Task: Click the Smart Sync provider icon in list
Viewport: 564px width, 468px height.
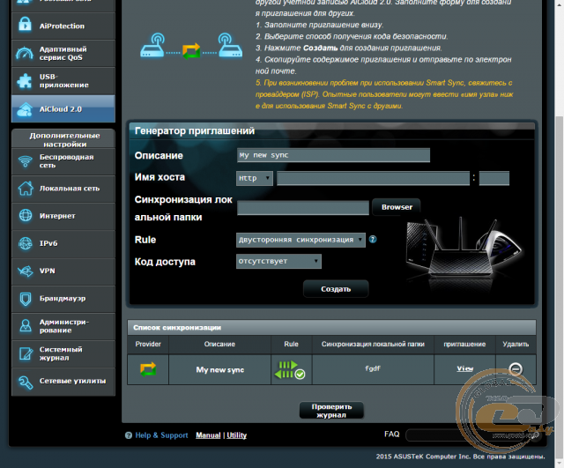Action: 148,369
